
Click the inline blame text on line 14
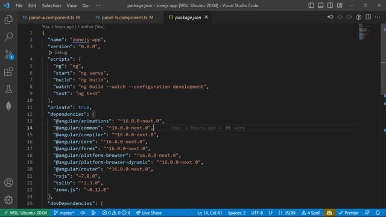[x=208, y=128]
